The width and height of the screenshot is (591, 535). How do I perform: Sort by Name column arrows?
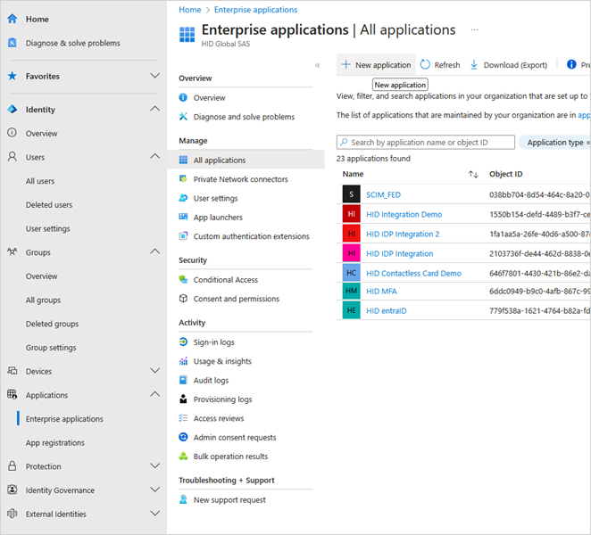473,174
